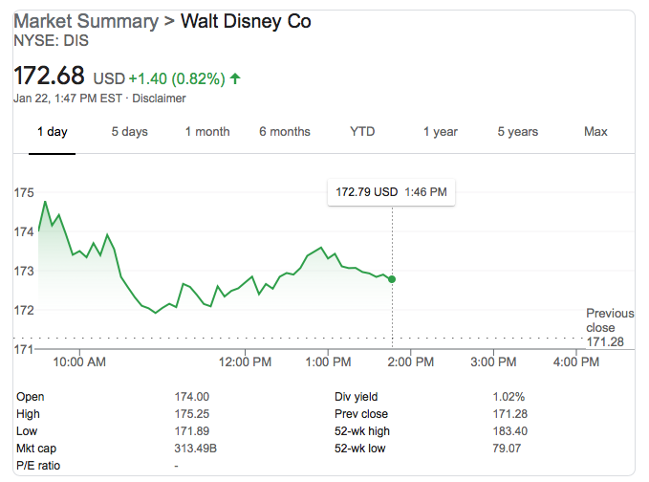Select the 5 years tab
Screen dimensions: 649x482
tap(518, 132)
